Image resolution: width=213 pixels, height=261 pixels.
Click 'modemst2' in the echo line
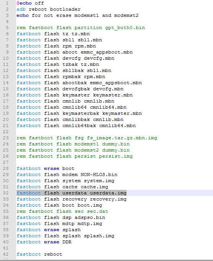point(126,15)
